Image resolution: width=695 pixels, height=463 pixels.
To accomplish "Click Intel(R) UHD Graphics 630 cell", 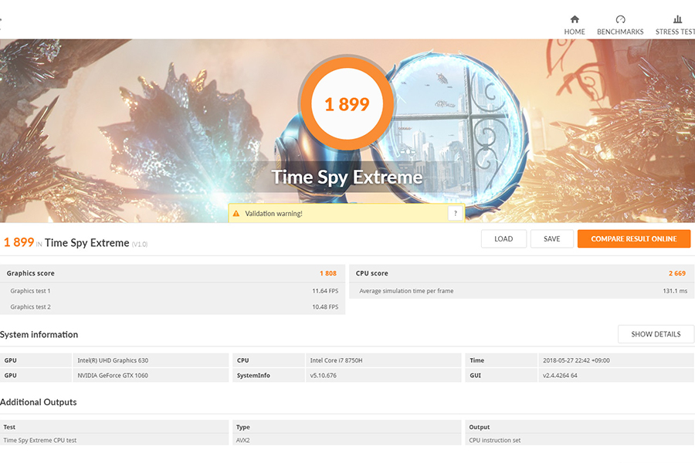I will pyautogui.click(x=151, y=360).
